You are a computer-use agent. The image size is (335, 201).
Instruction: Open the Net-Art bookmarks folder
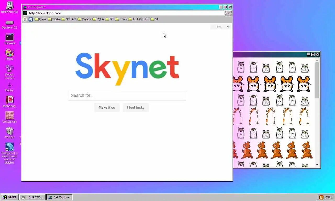coord(69,19)
